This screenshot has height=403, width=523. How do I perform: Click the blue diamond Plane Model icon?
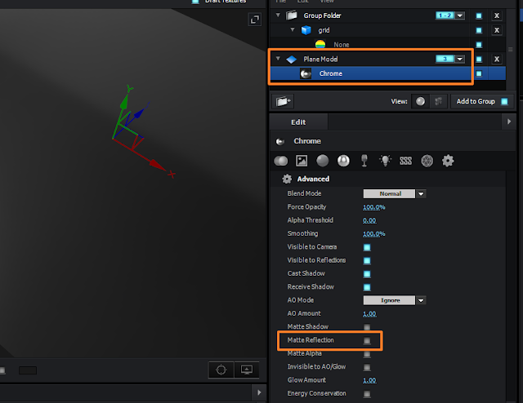[292, 60]
